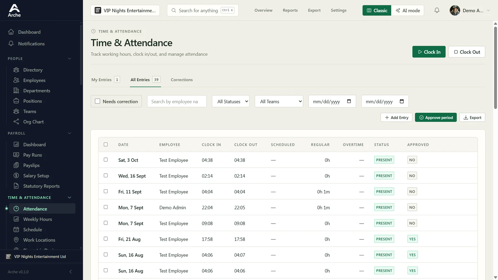Switch to the Corrections tab

point(182,80)
